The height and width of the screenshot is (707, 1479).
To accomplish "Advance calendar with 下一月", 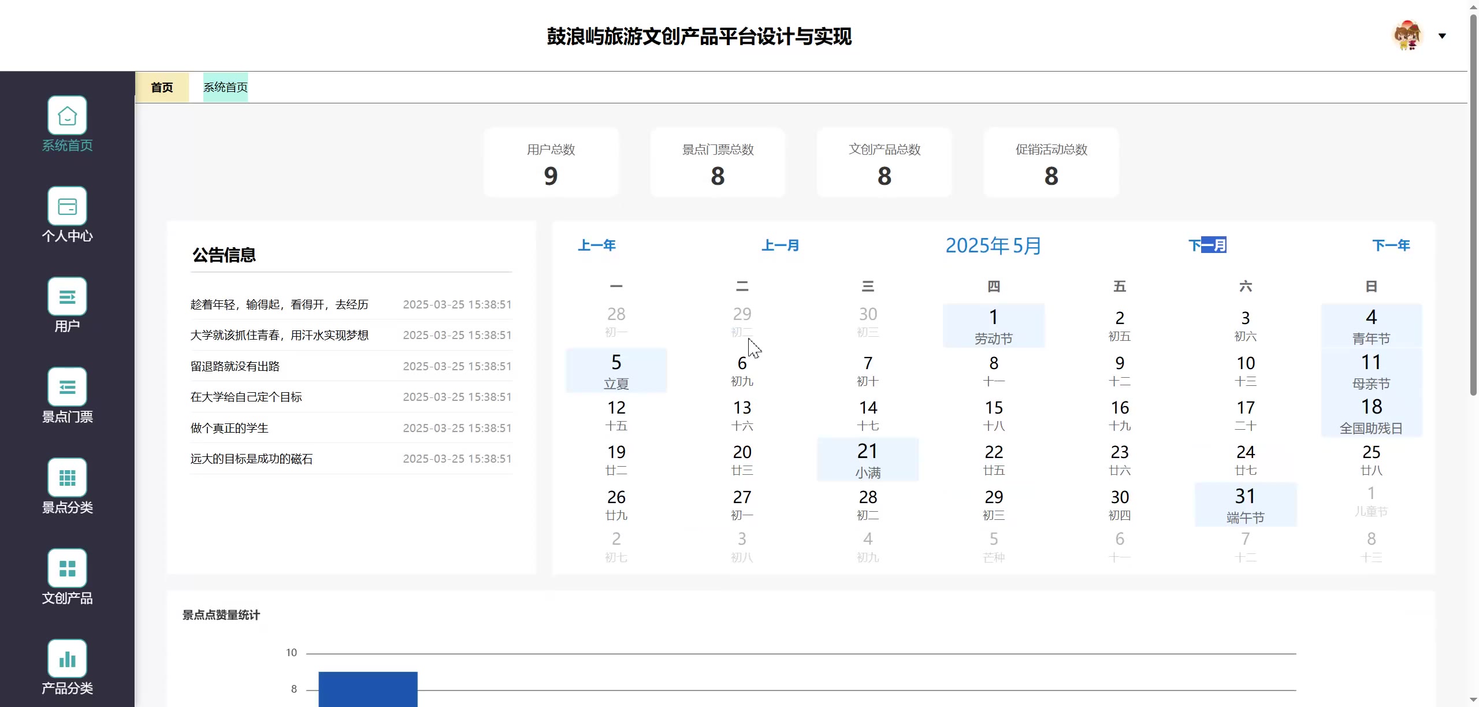I will click(x=1207, y=245).
